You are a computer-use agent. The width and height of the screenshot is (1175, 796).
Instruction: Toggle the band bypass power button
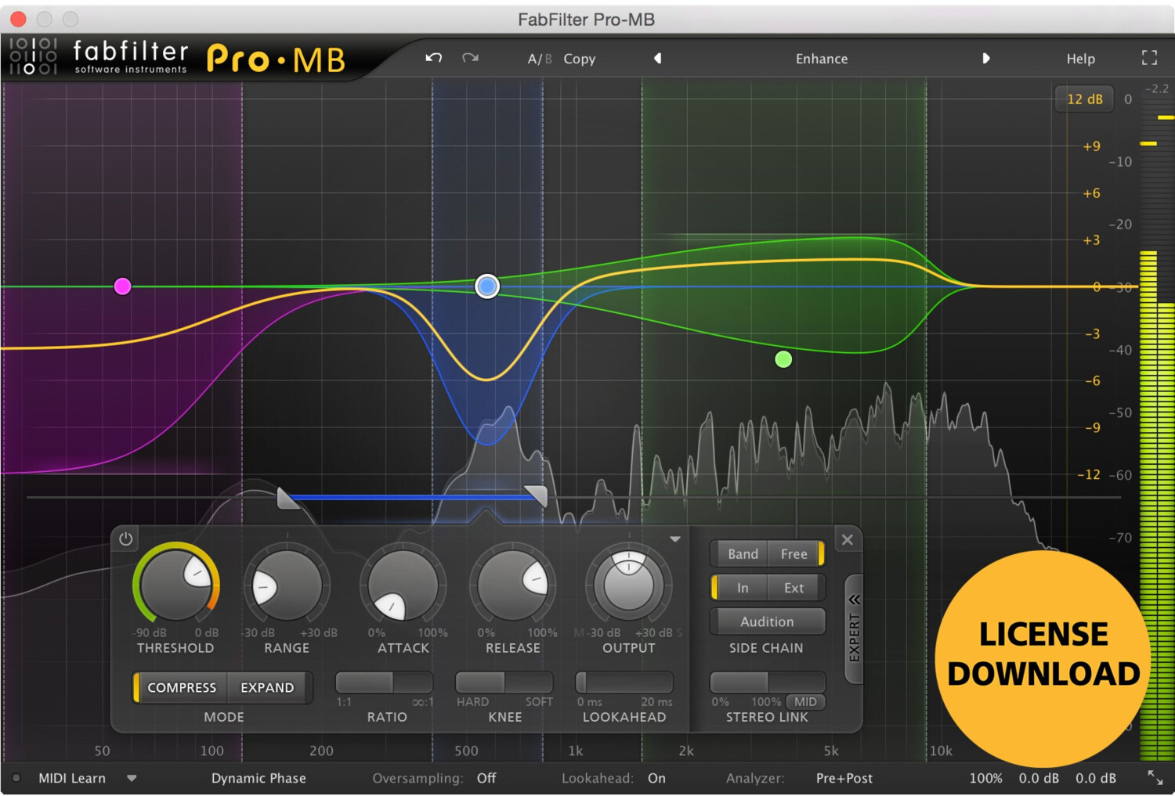point(125,539)
